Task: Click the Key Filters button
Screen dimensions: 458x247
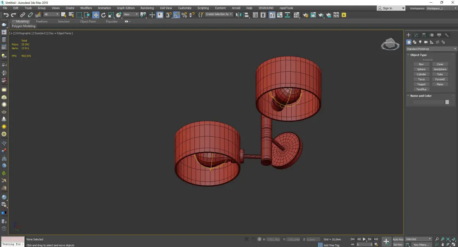Action: click(x=421, y=245)
